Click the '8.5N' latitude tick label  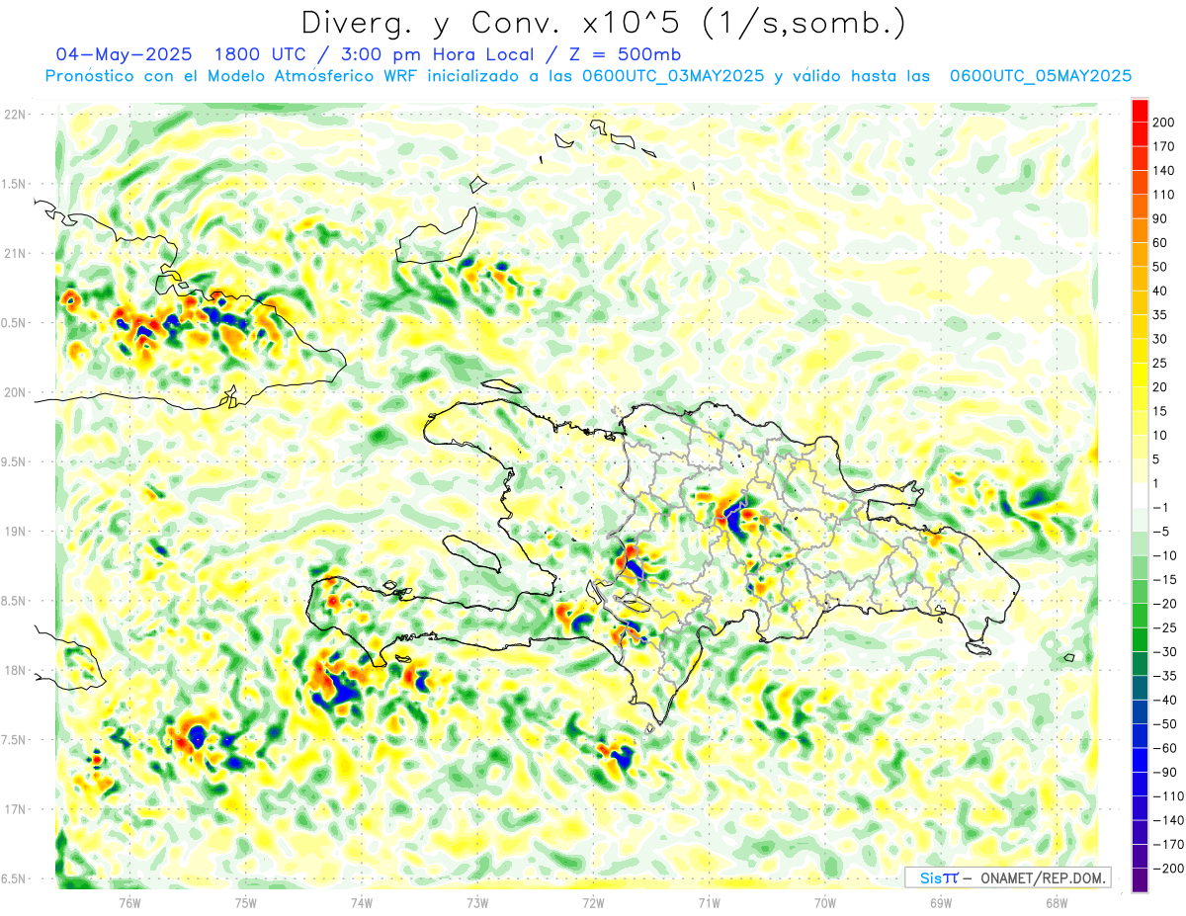point(15,601)
